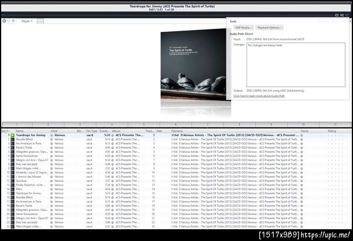Click the genre link icon in row 1

tap(302, 135)
